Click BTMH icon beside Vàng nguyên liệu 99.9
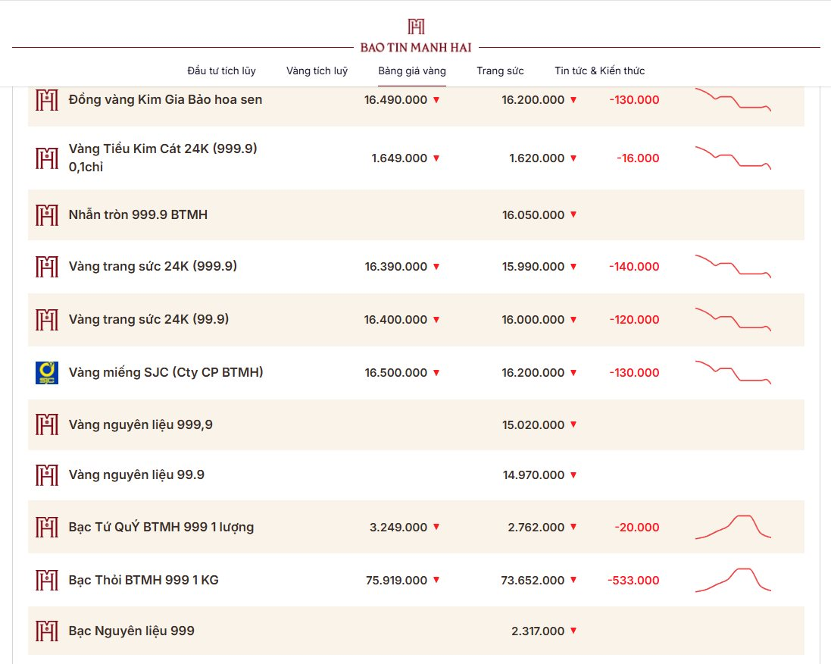 [47, 475]
